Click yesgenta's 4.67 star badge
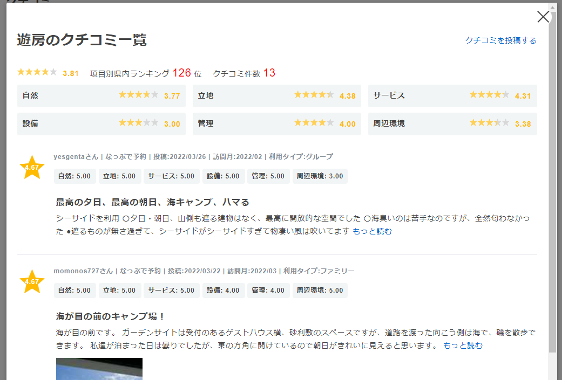The width and height of the screenshot is (562, 380). [x=32, y=168]
